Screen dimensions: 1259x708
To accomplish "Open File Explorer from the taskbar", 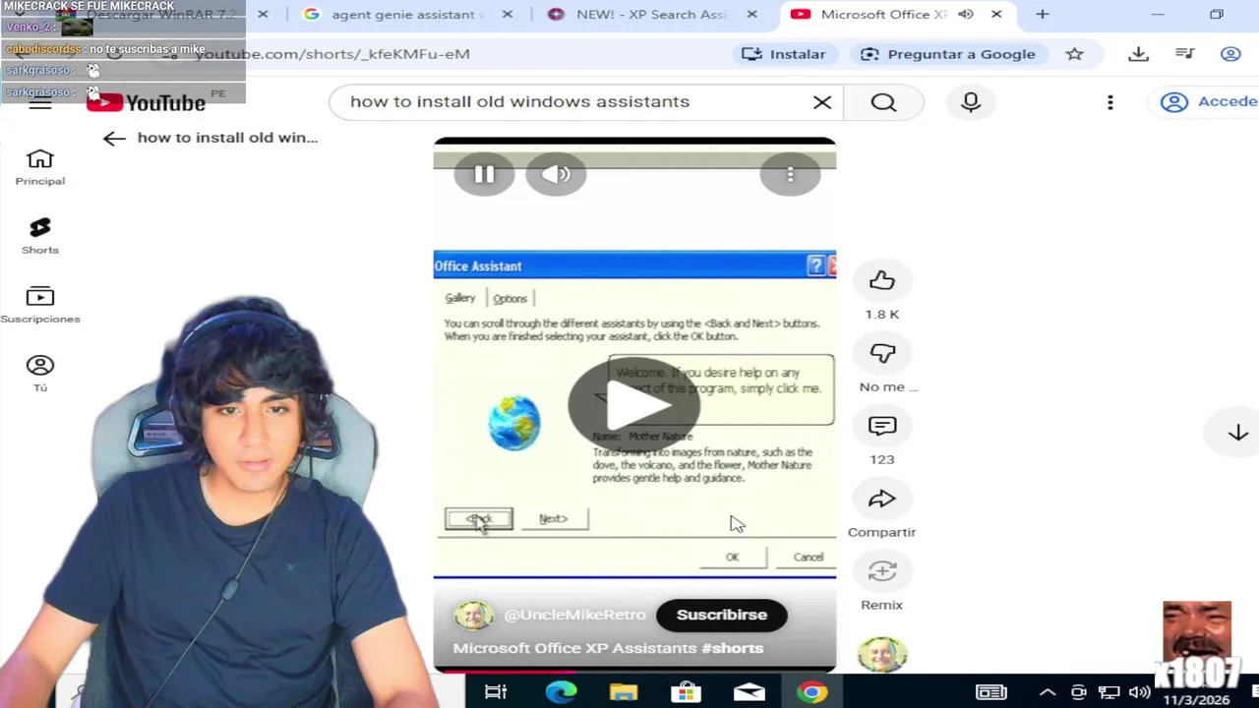I will tap(624, 692).
